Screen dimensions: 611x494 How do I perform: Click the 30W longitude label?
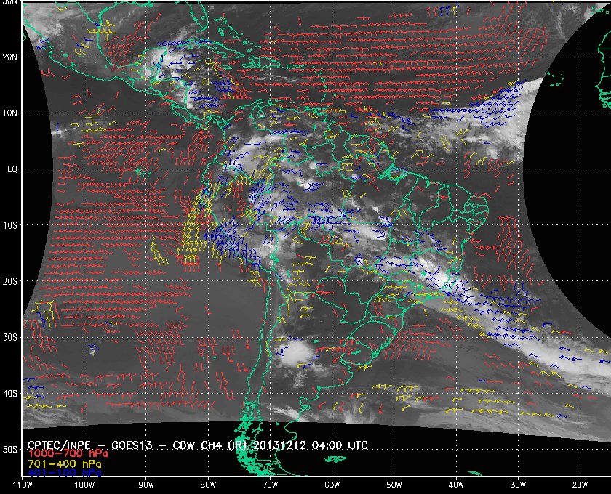pyautogui.click(x=518, y=485)
